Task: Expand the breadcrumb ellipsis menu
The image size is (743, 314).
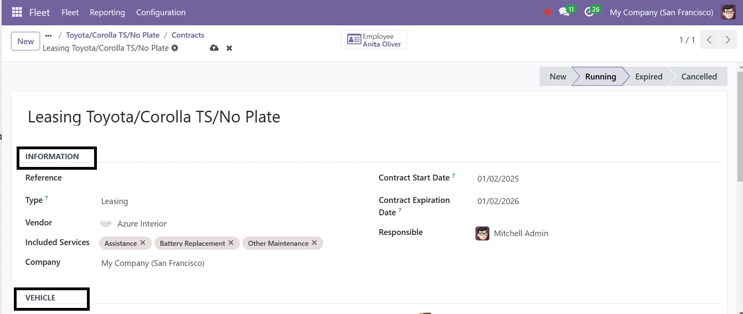Action: [x=48, y=35]
